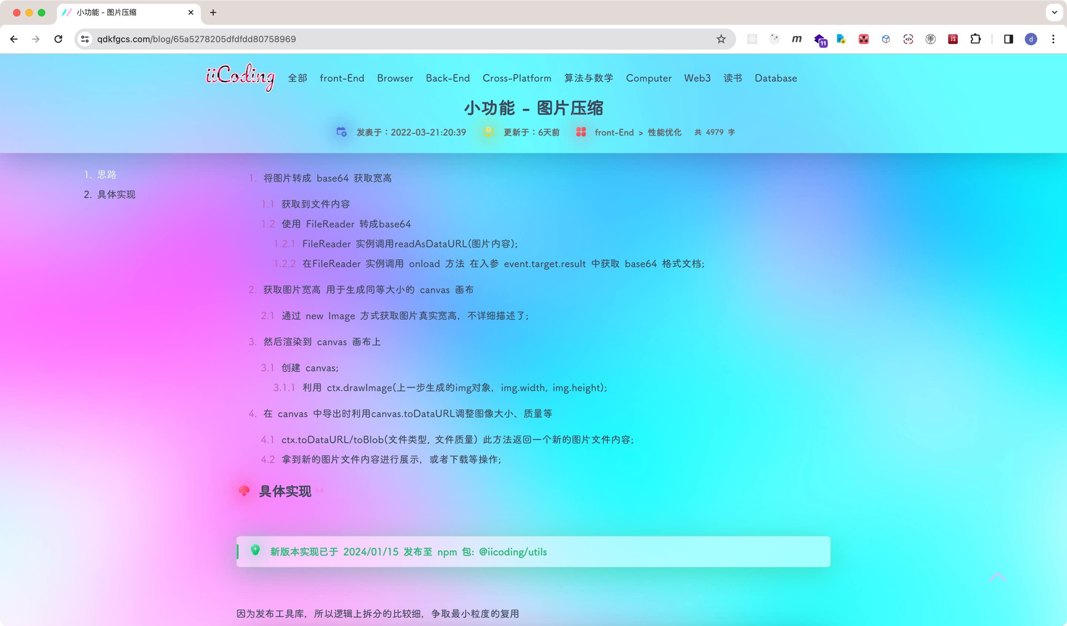Open site information icon in address bar
This screenshot has height=626, width=1067.
[x=85, y=39]
